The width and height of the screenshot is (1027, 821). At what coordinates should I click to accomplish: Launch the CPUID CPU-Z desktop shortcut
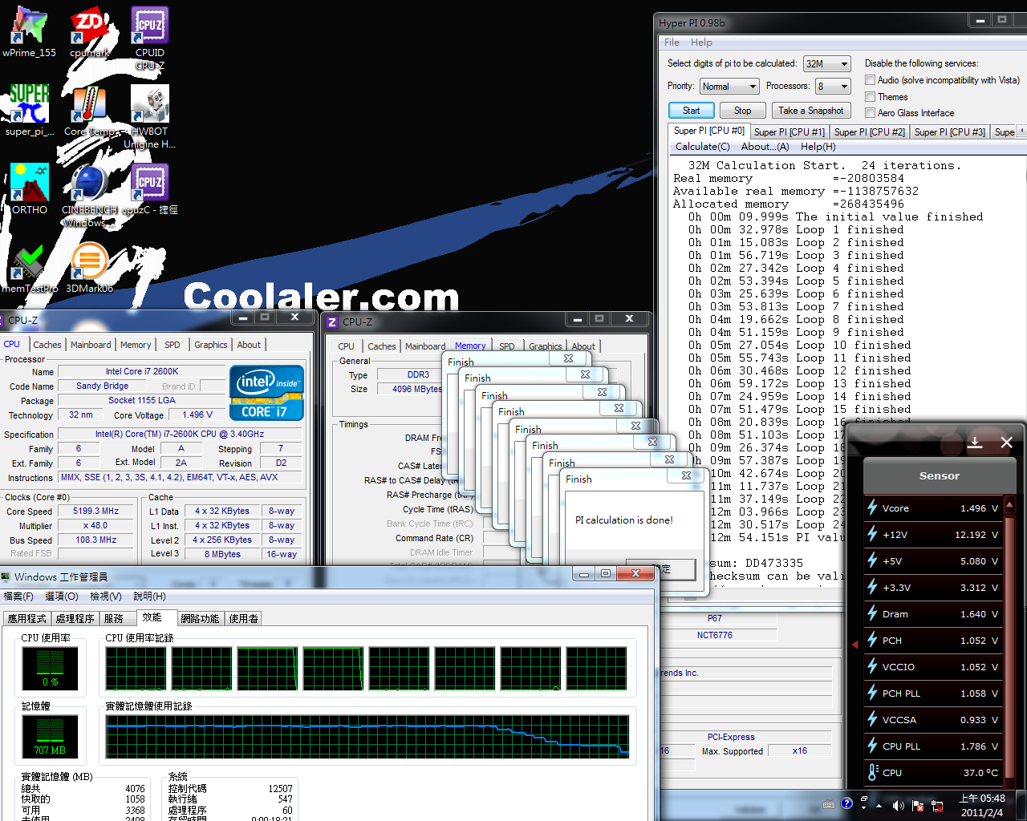[149, 38]
